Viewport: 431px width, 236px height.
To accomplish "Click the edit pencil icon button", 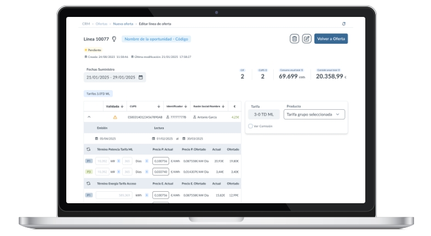I will click(307, 39).
